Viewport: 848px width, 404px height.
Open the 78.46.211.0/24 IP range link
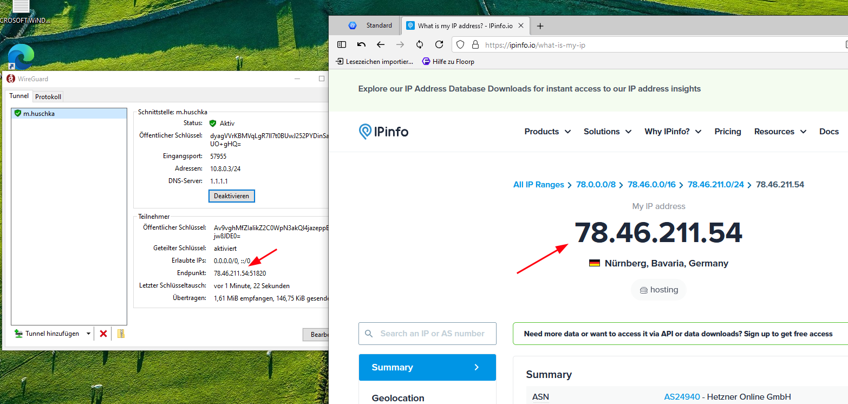(x=715, y=185)
